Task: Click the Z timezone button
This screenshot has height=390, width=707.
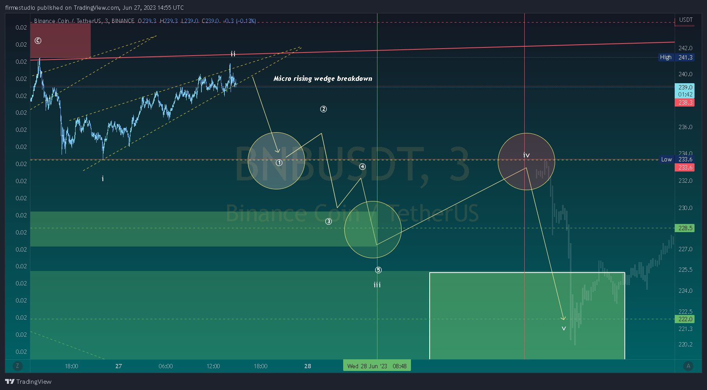Action: pyautogui.click(x=18, y=366)
